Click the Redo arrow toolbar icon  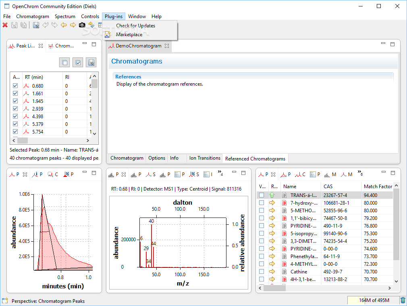tap(54, 25)
